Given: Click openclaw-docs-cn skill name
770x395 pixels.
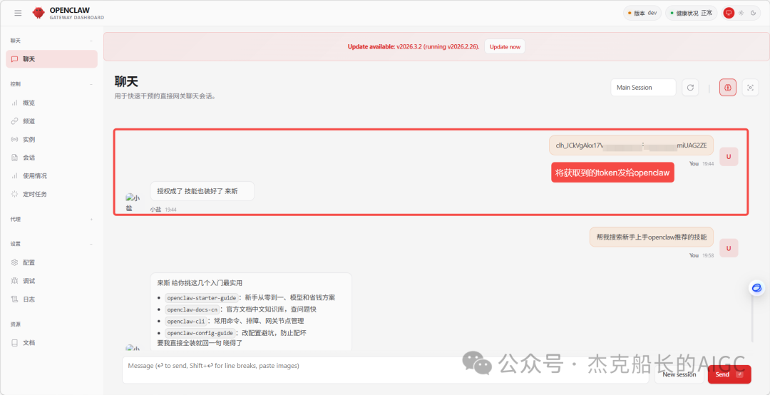Looking at the screenshot, I should (x=192, y=309).
